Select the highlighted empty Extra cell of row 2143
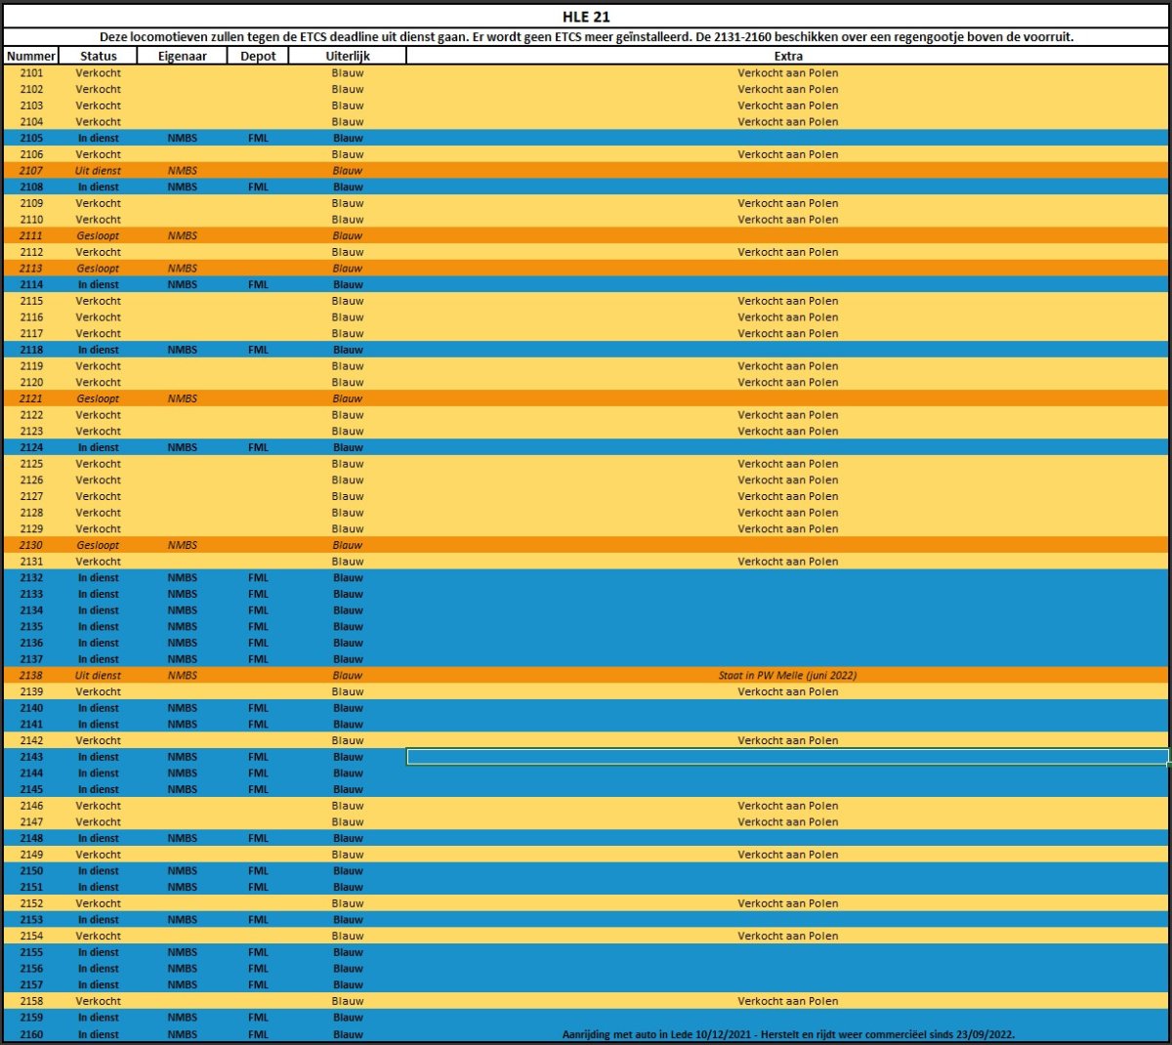This screenshot has height=1045, width=1172. [x=787, y=757]
